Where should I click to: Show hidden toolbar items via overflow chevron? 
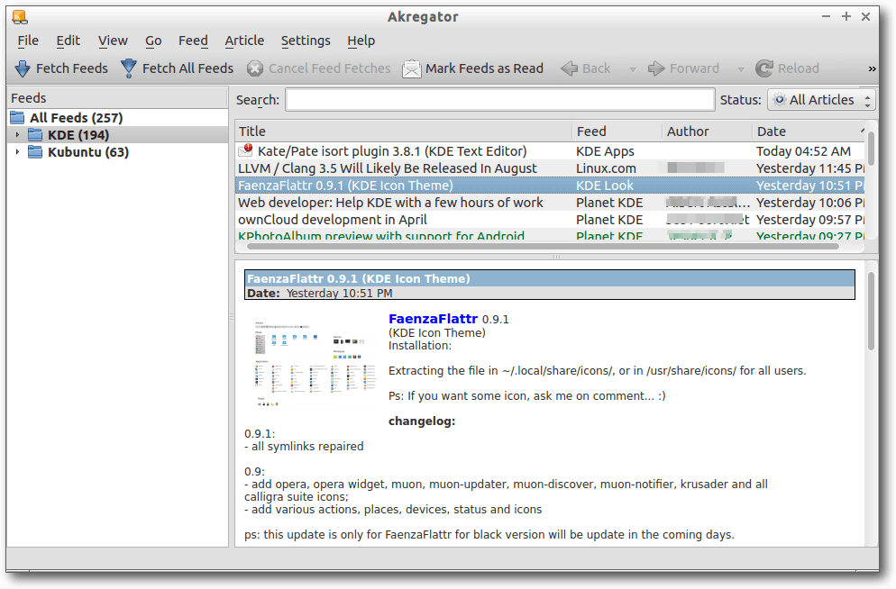click(x=872, y=68)
